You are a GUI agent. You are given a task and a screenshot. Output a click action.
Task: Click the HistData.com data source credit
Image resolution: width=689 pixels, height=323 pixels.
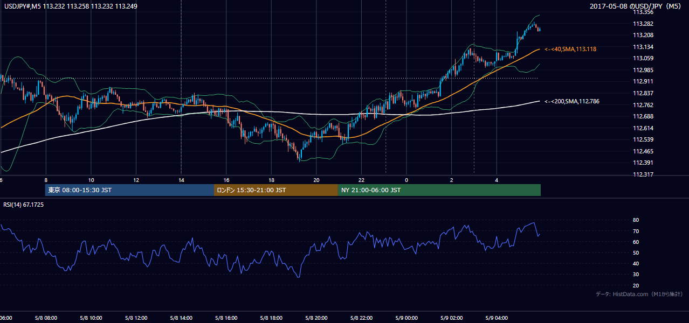tap(639, 294)
